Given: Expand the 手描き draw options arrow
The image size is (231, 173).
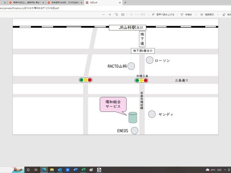Looking at the screenshot, I should coord(196,15).
